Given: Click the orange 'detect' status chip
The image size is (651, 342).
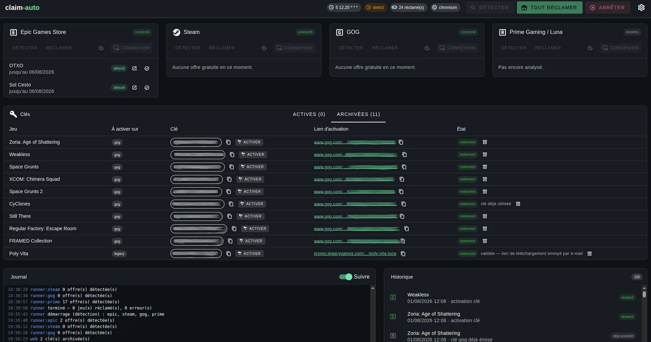Looking at the screenshot, I should point(375,7).
